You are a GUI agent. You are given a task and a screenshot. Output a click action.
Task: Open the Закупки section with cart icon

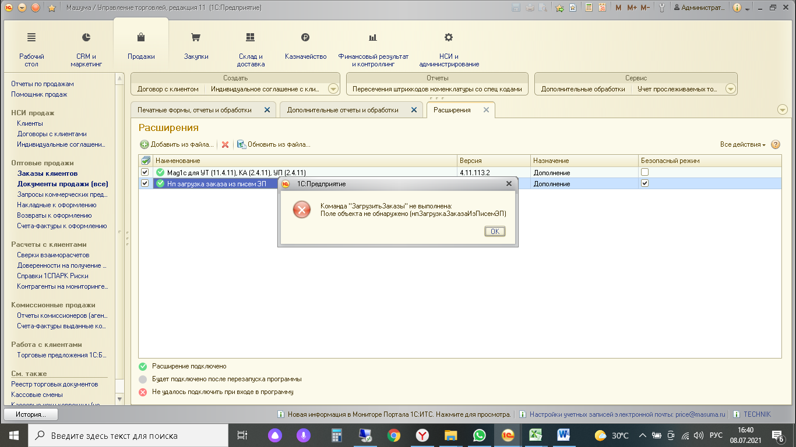[x=196, y=47]
